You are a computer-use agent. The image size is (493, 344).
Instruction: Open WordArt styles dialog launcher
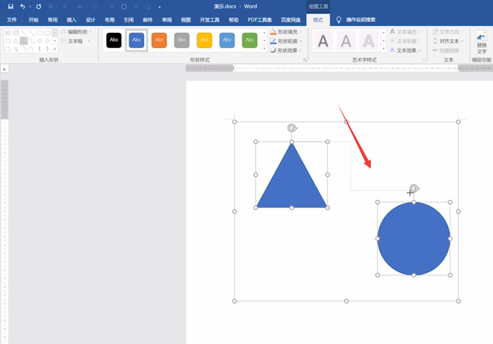(424, 60)
